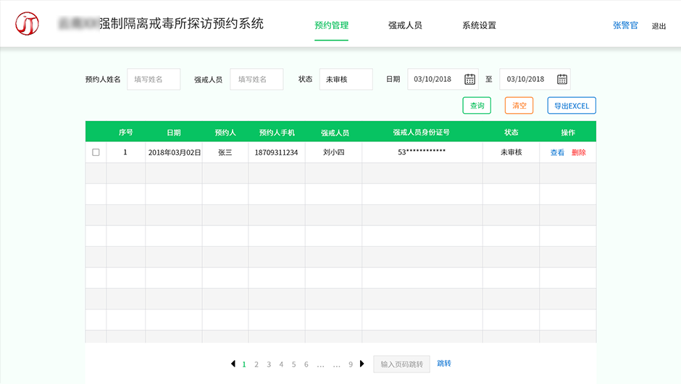
Task: Check the checkbox for row 1
Action: click(96, 152)
